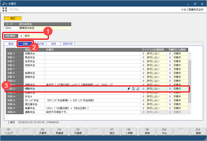Click the vertical scrollbar thumb of the table
The height and width of the screenshot is (141, 207).
[190, 81]
